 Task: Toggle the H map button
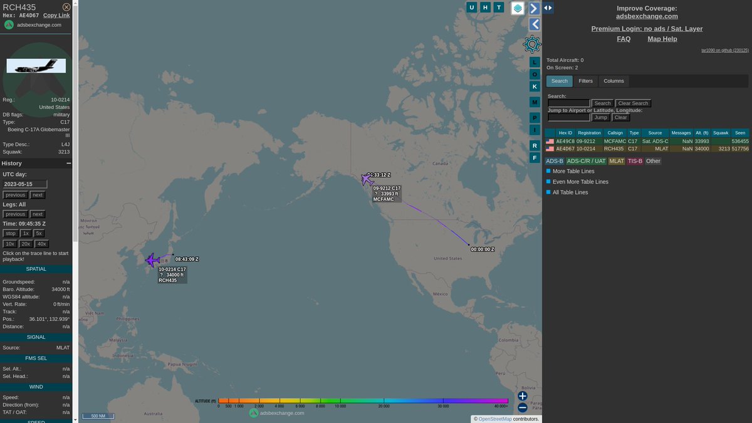(485, 8)
